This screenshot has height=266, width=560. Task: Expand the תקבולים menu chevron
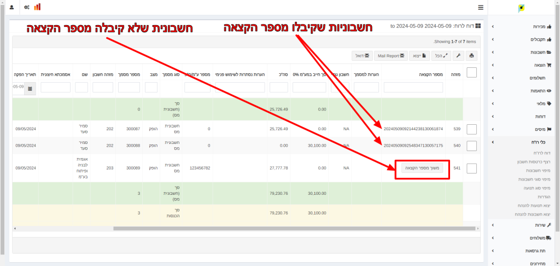click(x=493, y=39)
